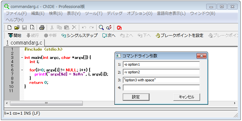The height and width of the screenshot is (121, 242).
Task: Click the 'return 0;' line of code
Action: [39, 83]
